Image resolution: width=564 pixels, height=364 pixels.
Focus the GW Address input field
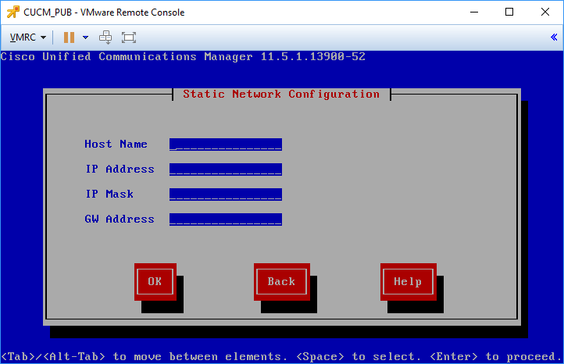pyautogui.click(x=226, y=219)
